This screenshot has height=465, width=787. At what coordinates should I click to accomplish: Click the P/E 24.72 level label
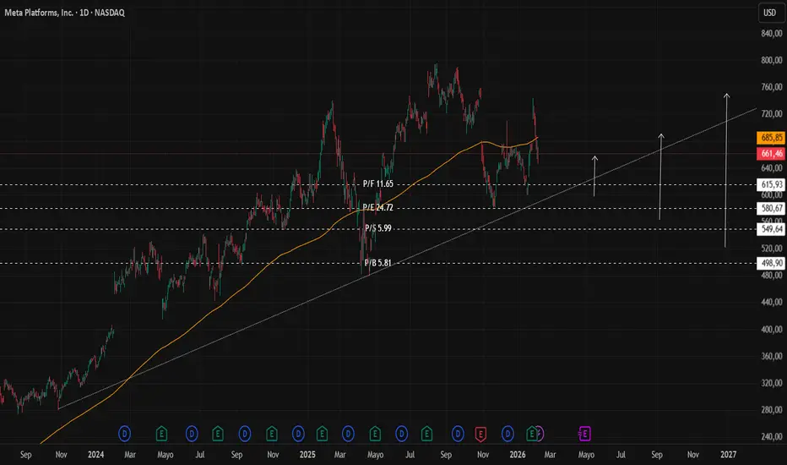(378, 207)
